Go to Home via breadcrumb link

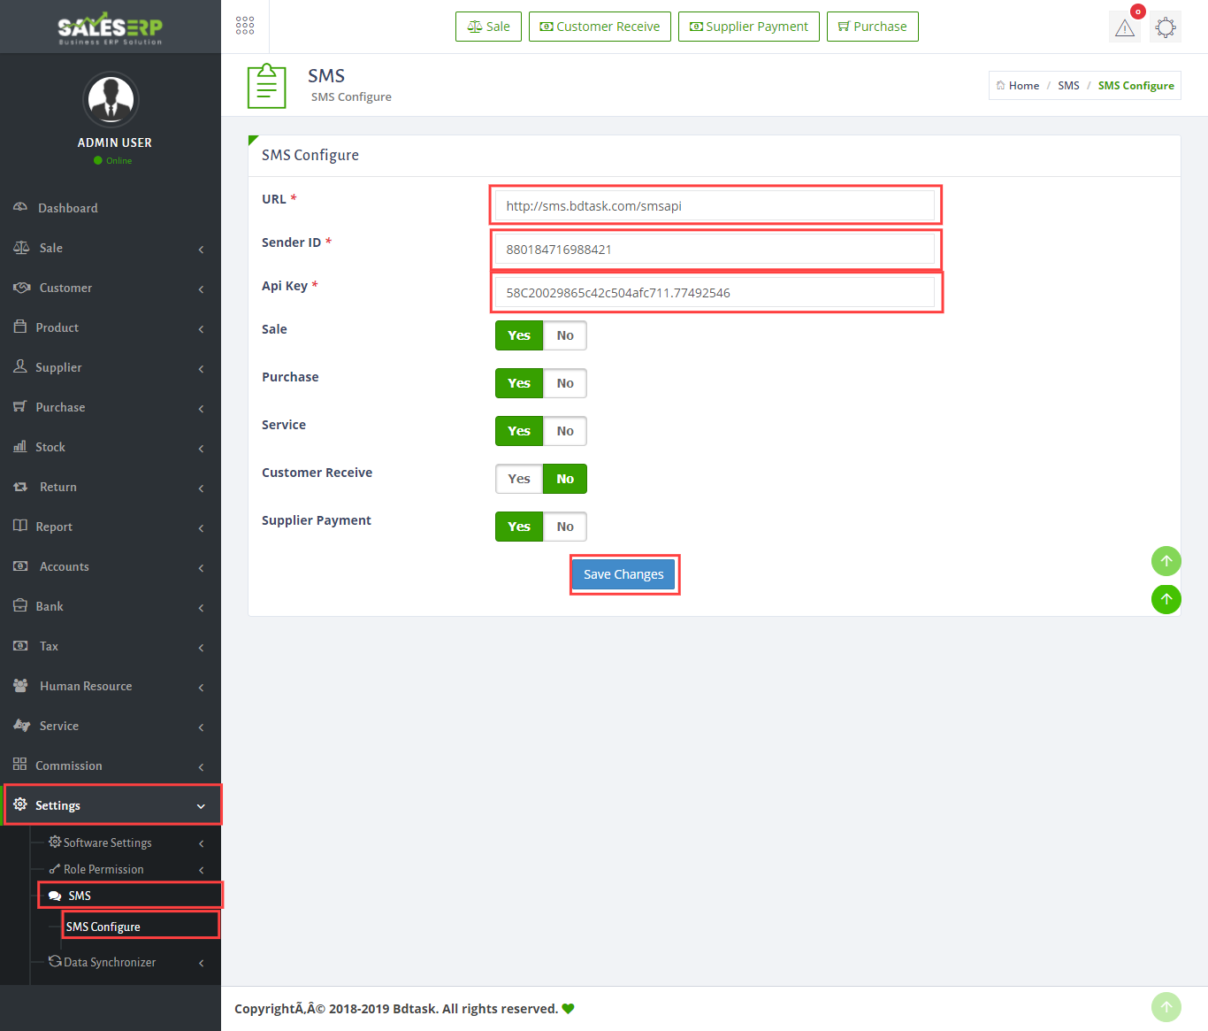coord(1023,86)
